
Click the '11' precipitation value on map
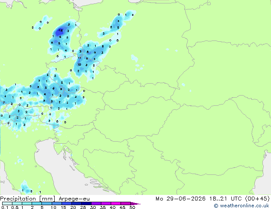(x=80, y=58)
